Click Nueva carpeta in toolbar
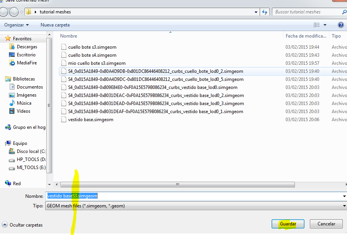Viewport: 347px width, 235px height. (55, 25)
